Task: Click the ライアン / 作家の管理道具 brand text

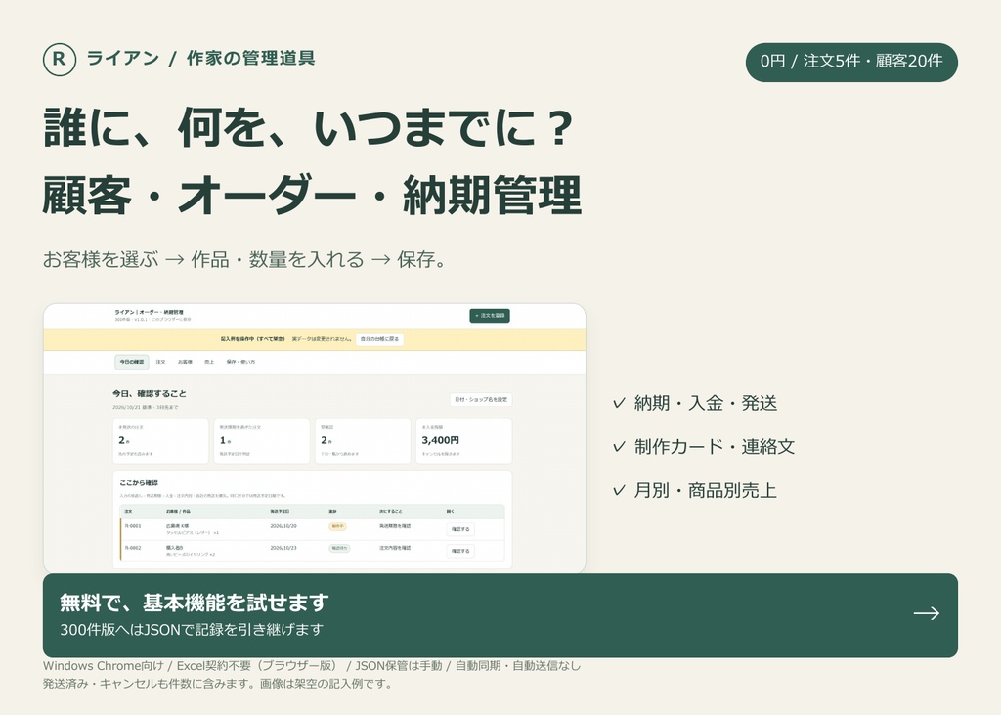Action: [x=200, y=58]
